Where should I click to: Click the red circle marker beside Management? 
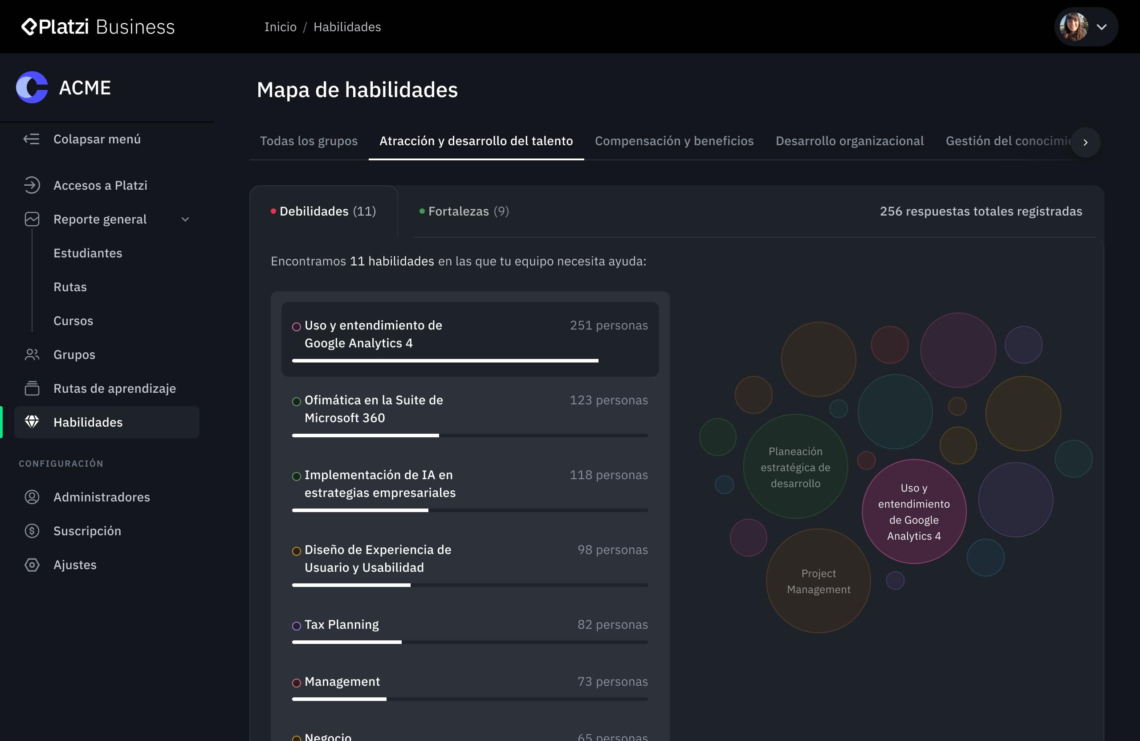pyautogui.click(x=297, y=683)
